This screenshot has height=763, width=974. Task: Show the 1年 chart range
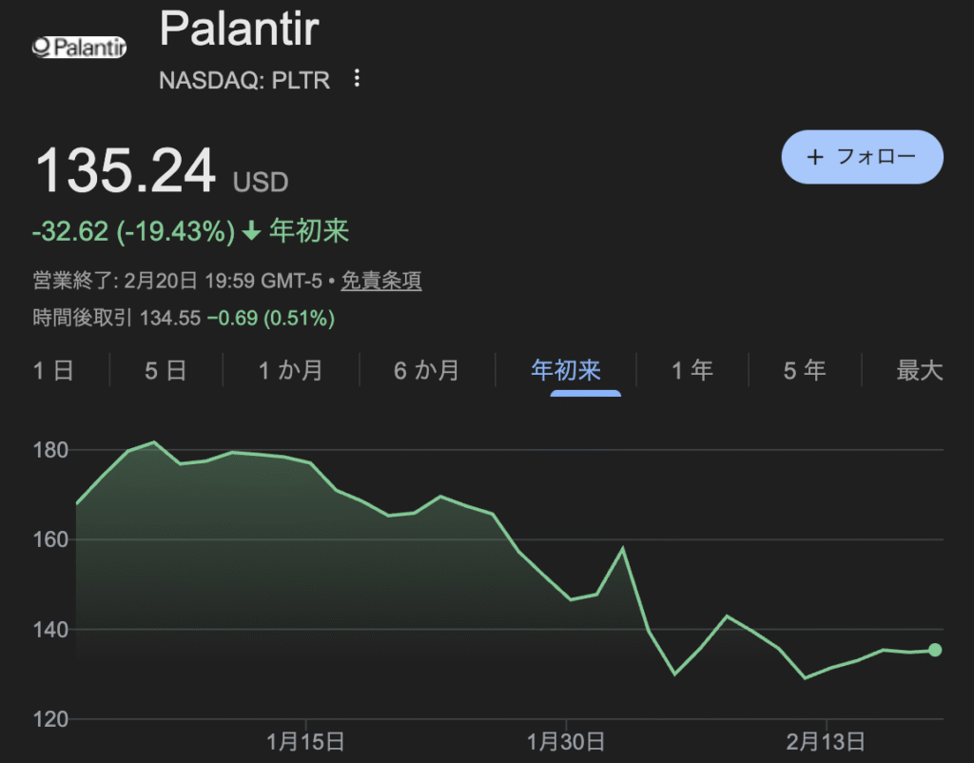tap(692, 370)
